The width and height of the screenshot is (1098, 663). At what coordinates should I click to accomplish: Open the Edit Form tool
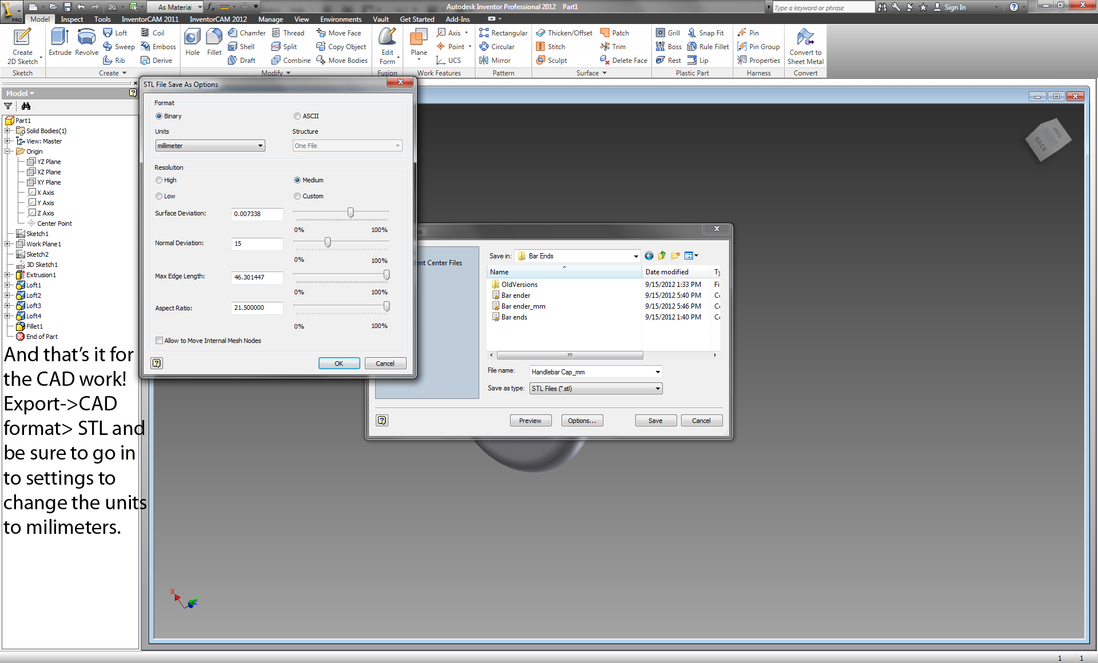point(388,46)
